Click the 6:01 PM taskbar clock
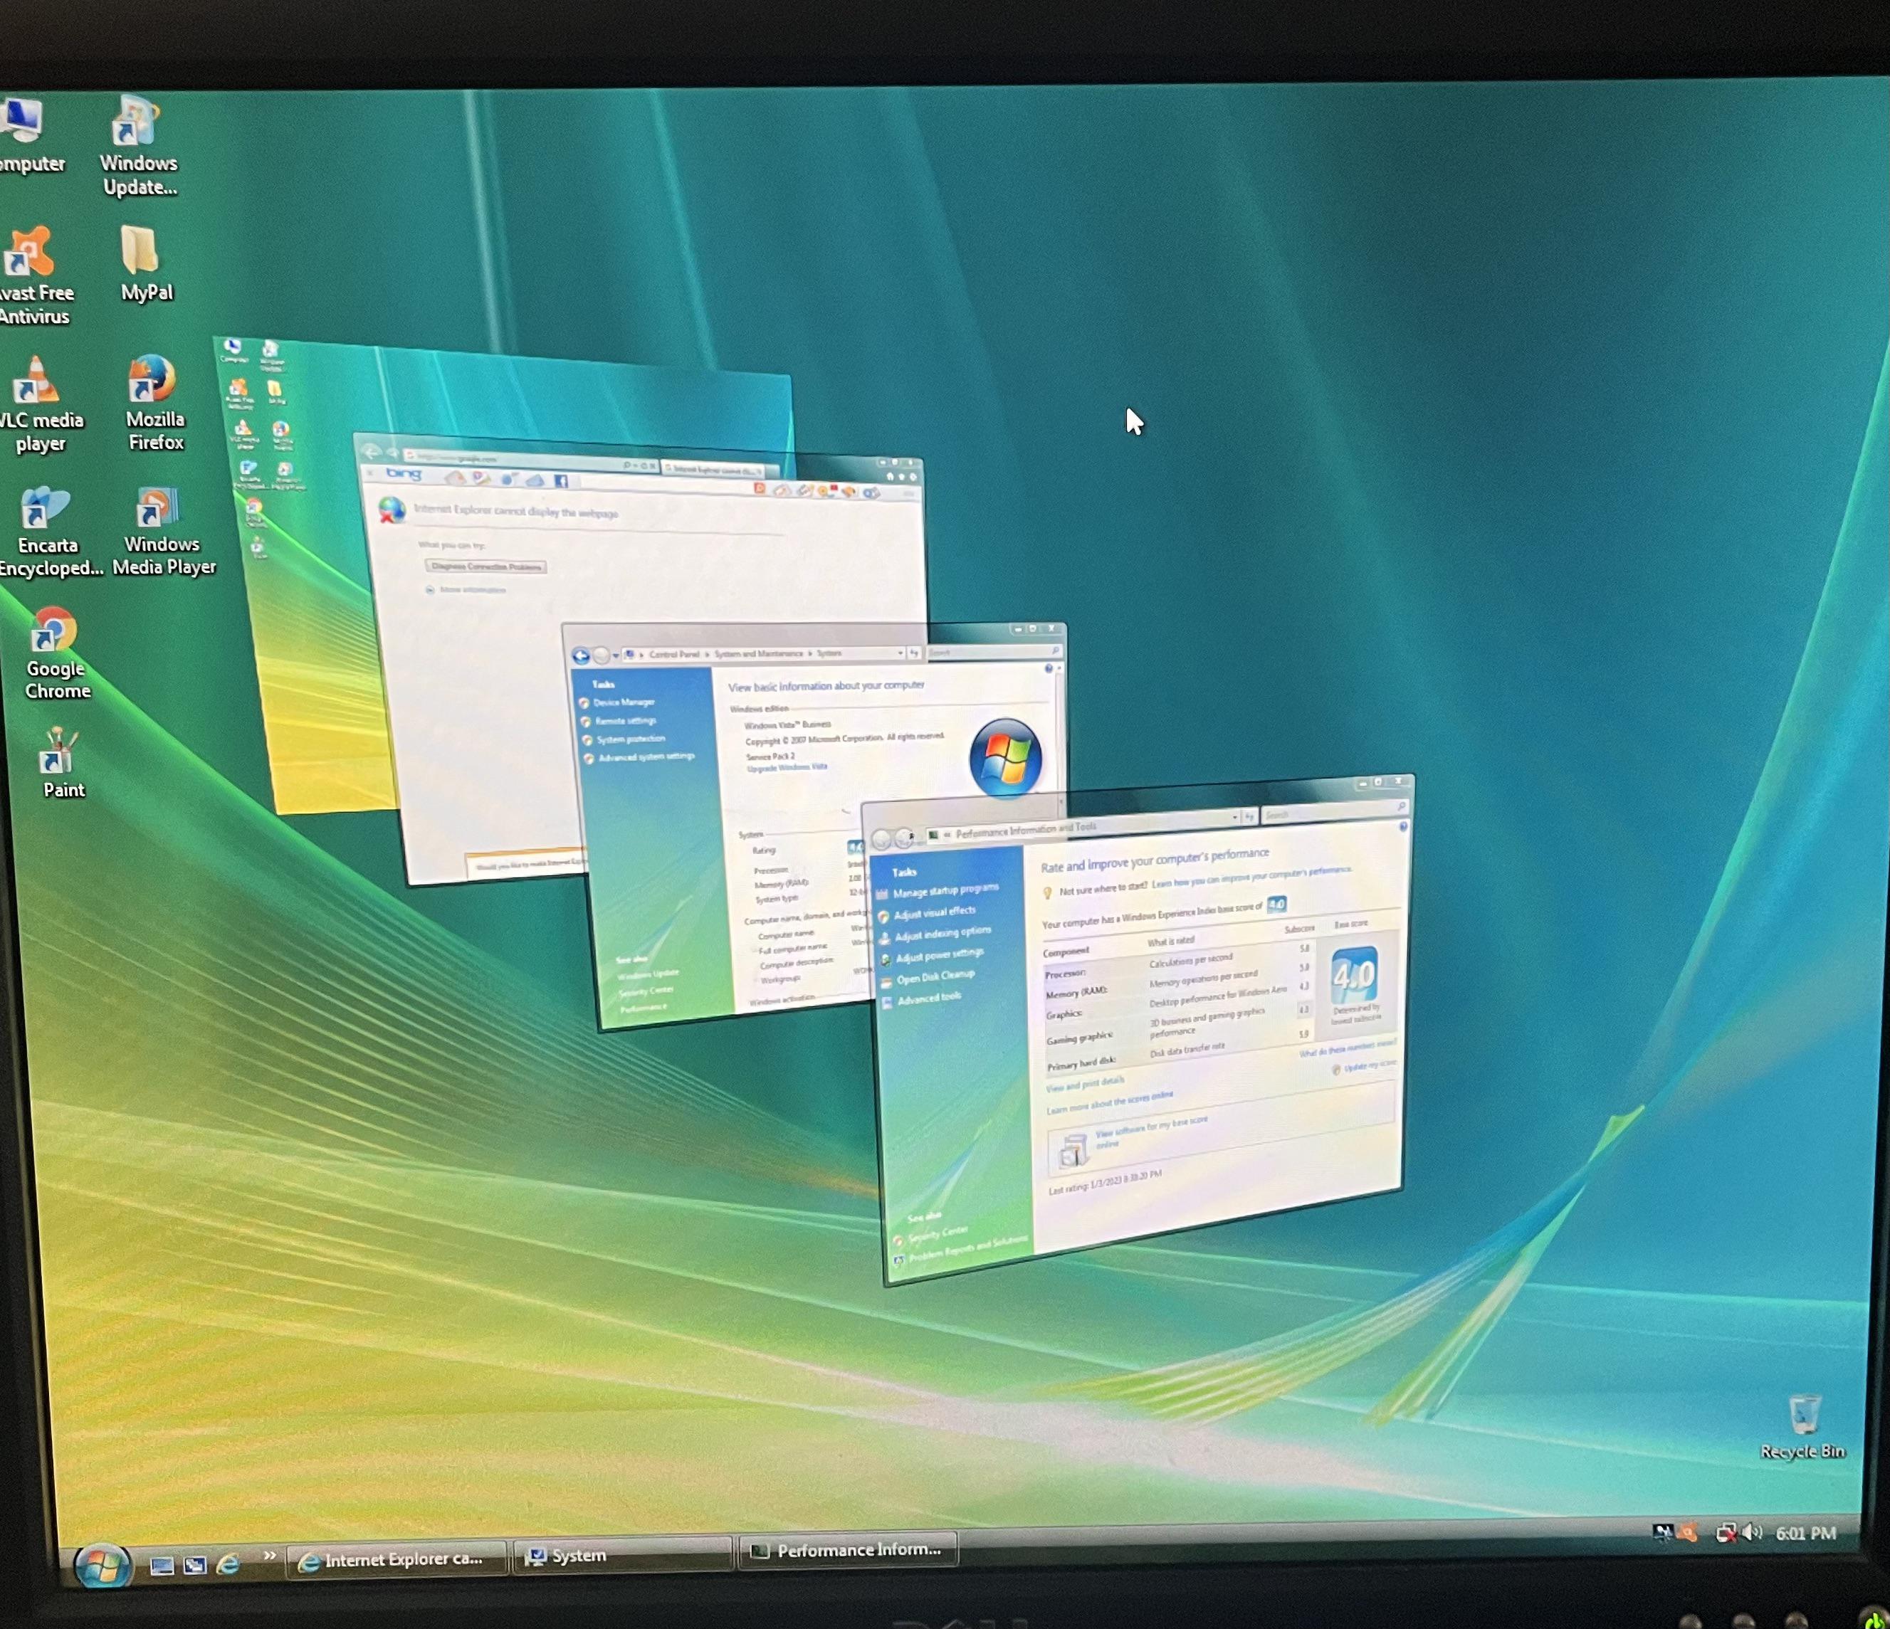Viewport: 1890px width, 1629px height. [1805, 1533]
